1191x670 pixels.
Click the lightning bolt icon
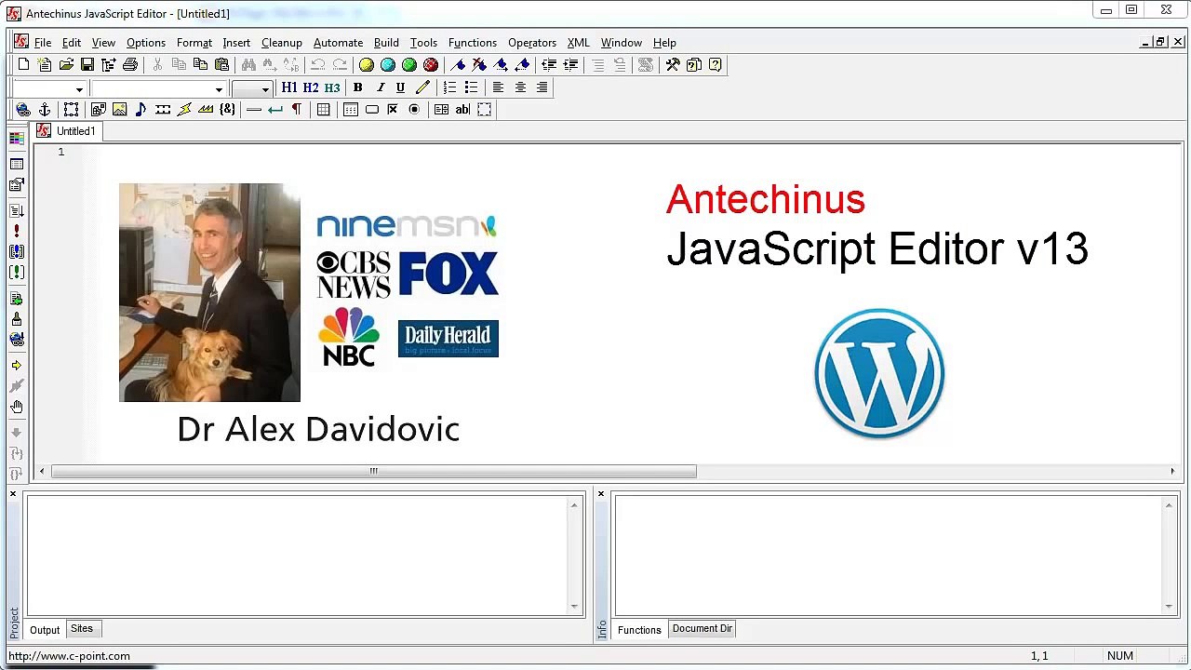184,110
